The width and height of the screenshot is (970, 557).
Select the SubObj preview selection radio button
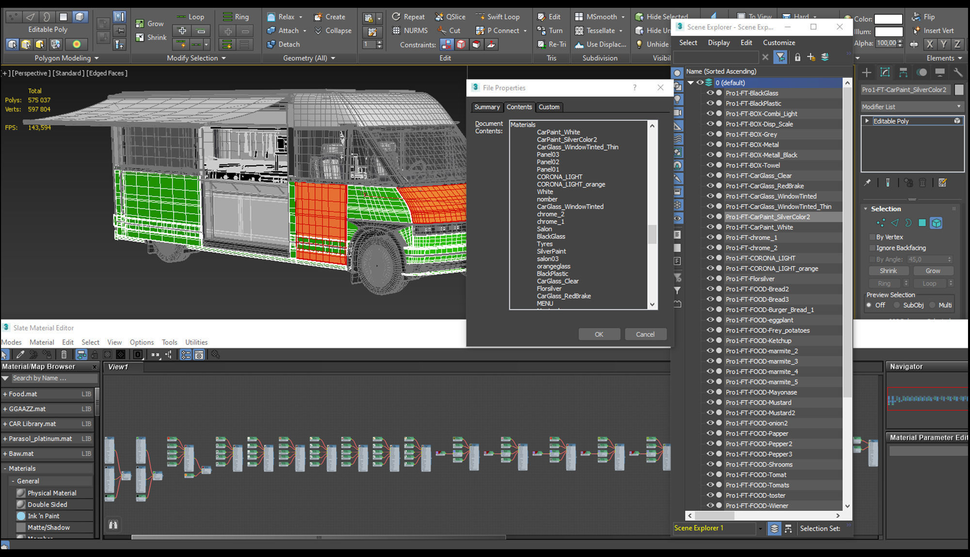tap(897, 305)
